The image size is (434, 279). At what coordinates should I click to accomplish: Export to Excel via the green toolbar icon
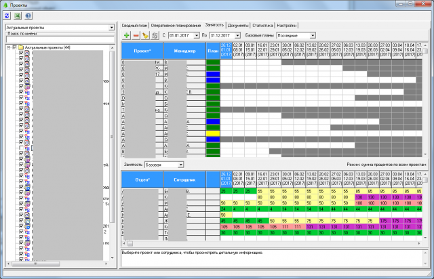[x=18, y=16]
